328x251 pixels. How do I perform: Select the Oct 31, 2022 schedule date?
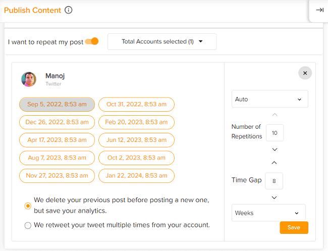coord(136,105)
